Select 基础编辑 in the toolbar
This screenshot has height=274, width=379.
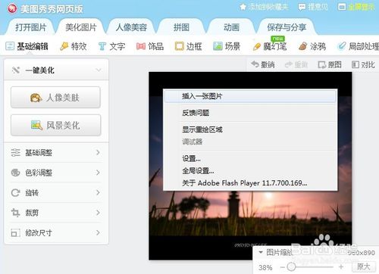point(27,46)
